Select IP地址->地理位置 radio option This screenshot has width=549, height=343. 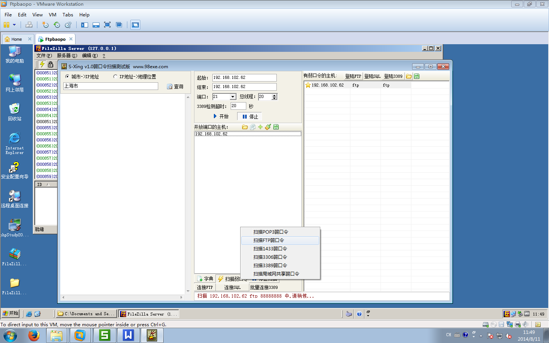tap(115, 77)
